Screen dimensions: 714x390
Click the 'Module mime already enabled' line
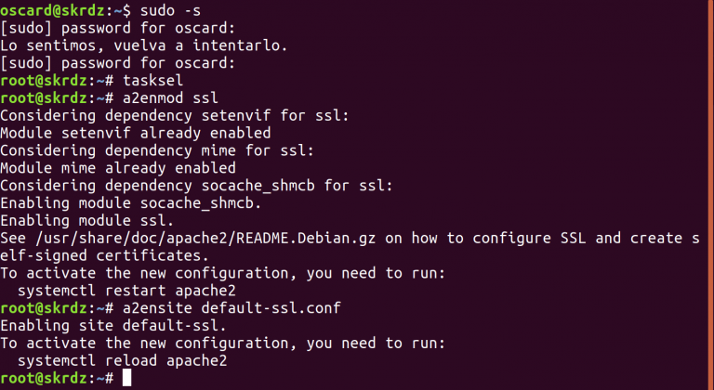coord(118,168)
